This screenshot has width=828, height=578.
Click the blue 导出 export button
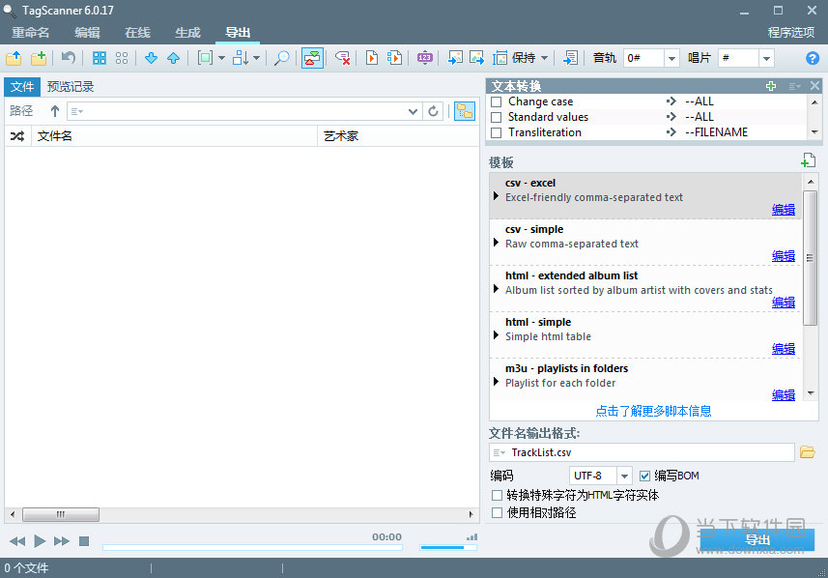coord(757,539)
